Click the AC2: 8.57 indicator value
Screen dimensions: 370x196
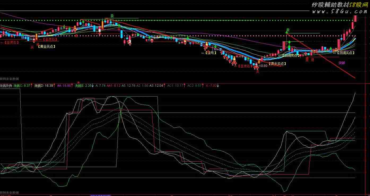(x=194, y=86)
